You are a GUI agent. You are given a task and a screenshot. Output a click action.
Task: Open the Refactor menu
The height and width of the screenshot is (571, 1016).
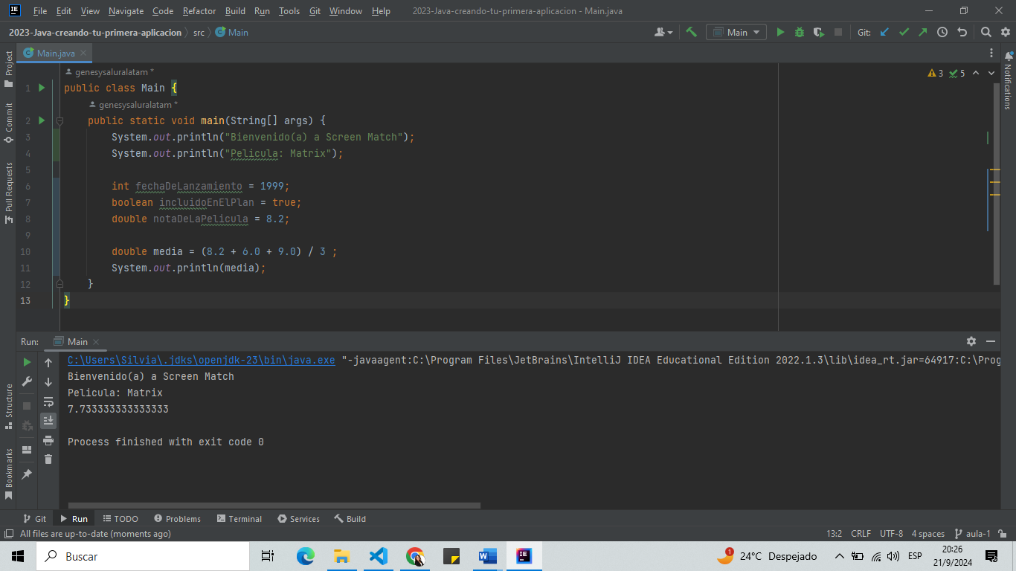coord(199,11)
